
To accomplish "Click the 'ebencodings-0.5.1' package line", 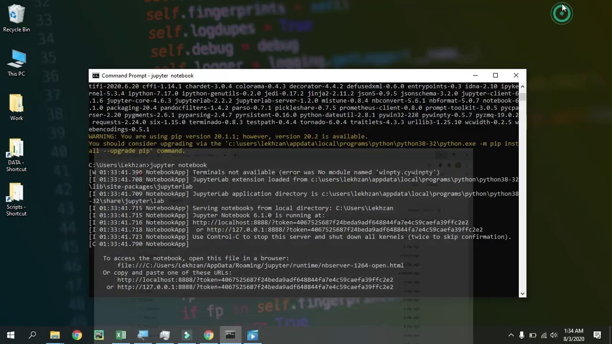I will (x=119, y=129).
